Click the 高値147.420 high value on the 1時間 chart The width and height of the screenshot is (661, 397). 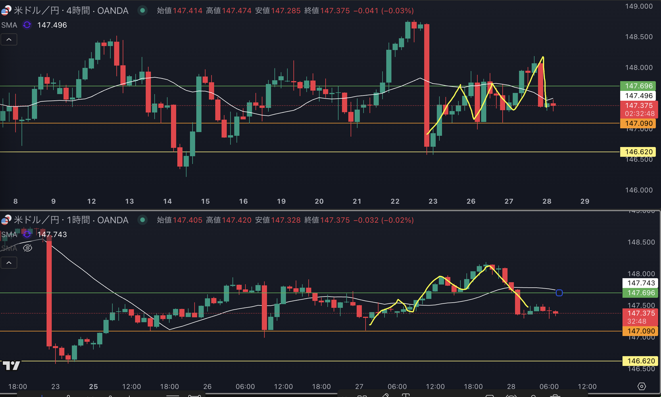tap(229, 220)
